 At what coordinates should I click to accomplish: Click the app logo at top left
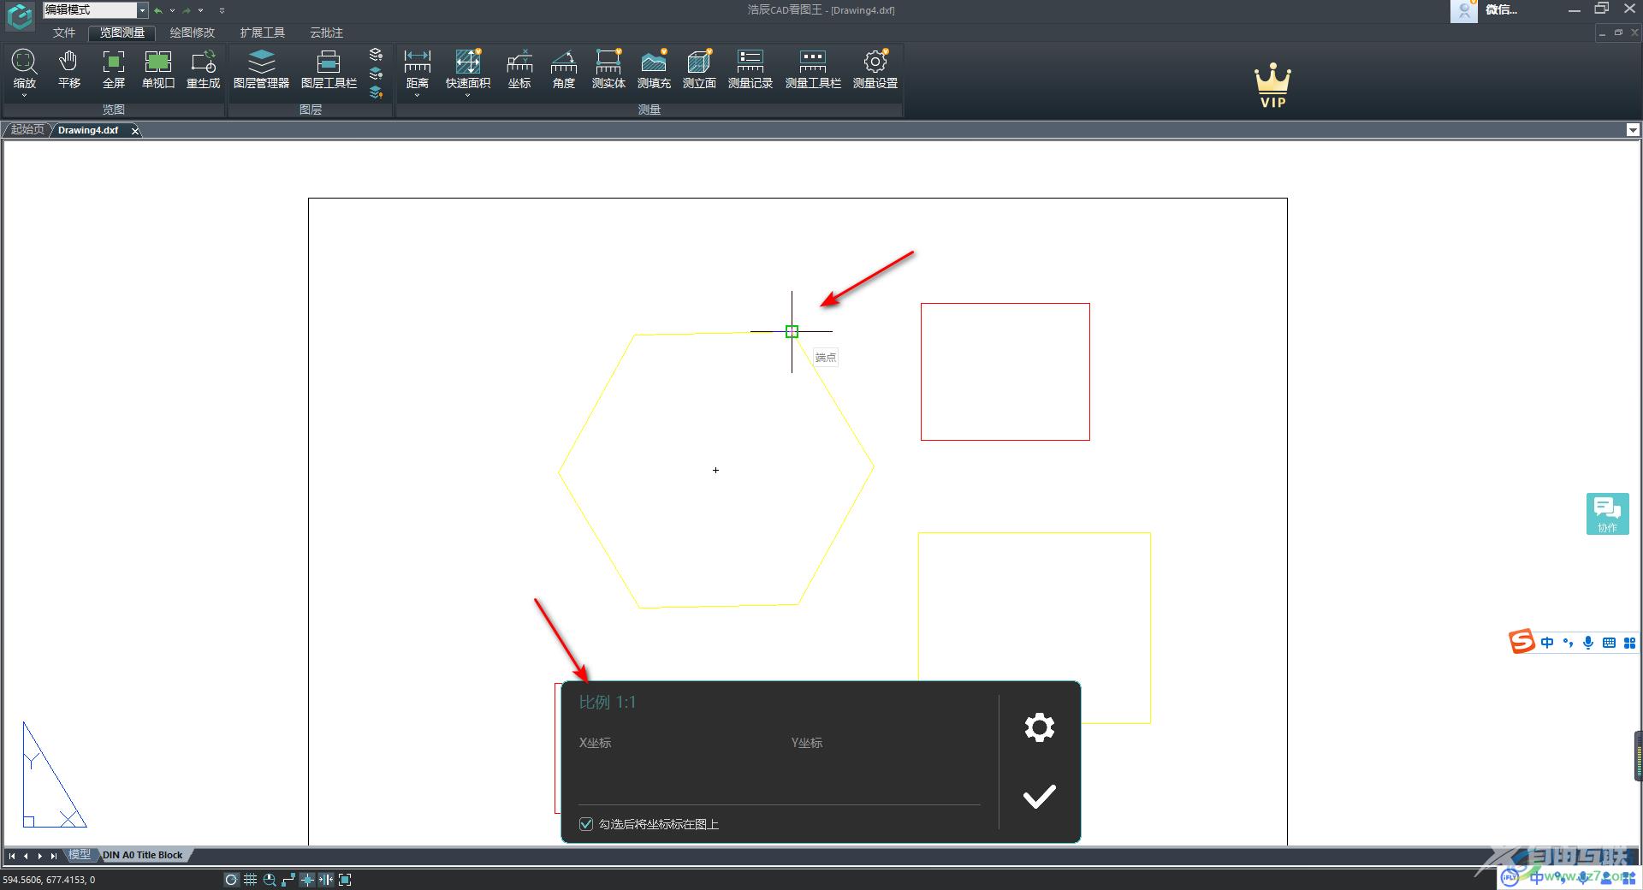(x=20, y=15)
